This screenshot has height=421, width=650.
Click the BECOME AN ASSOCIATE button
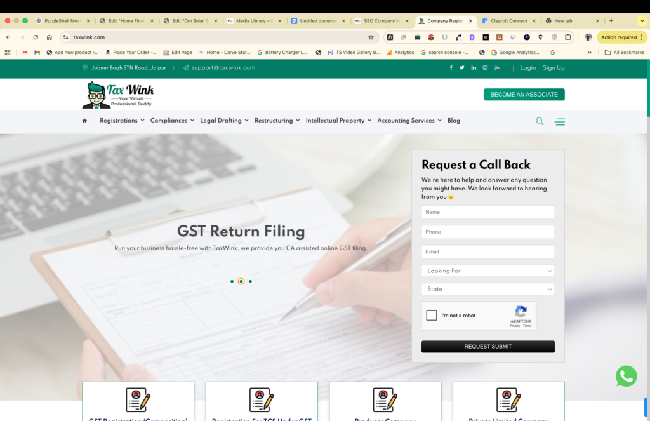524,95
